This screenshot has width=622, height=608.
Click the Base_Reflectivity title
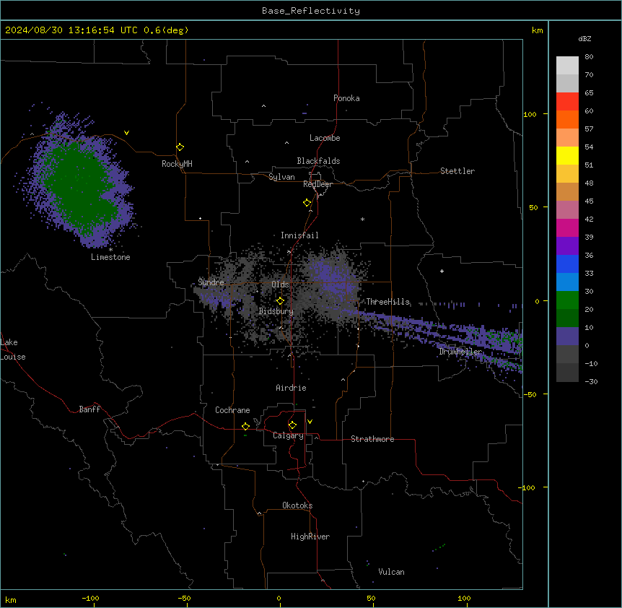click(311, 11)
